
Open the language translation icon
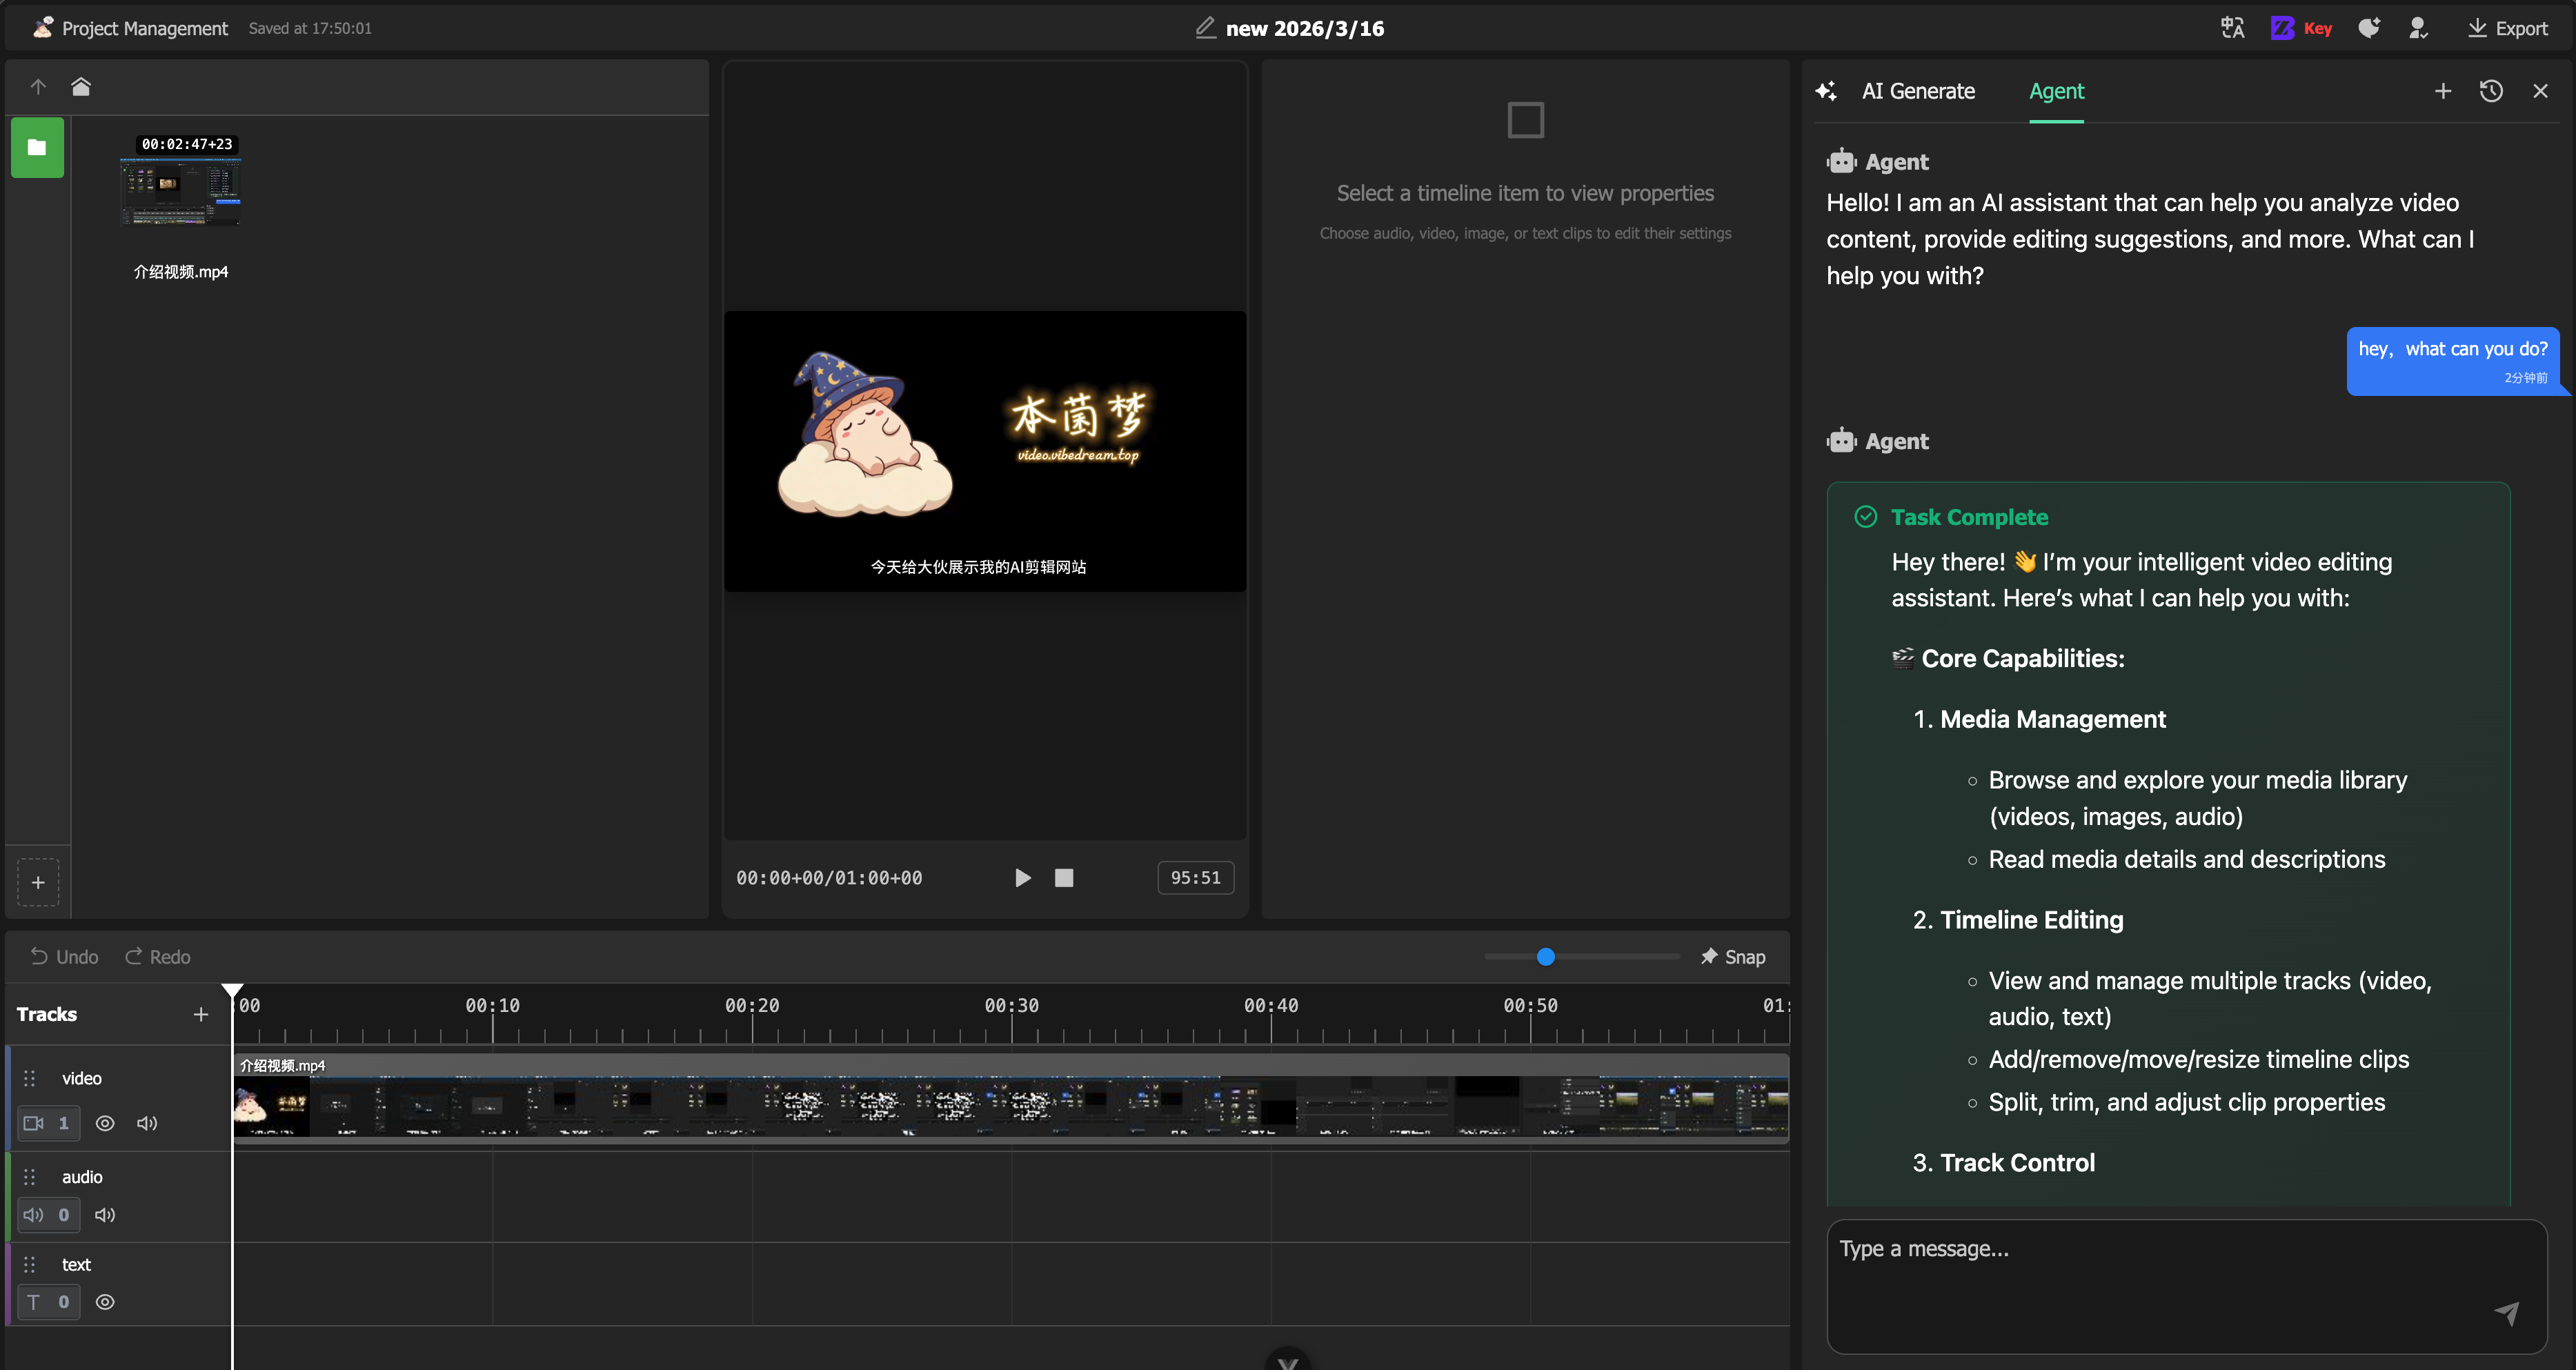[2232, 28]
